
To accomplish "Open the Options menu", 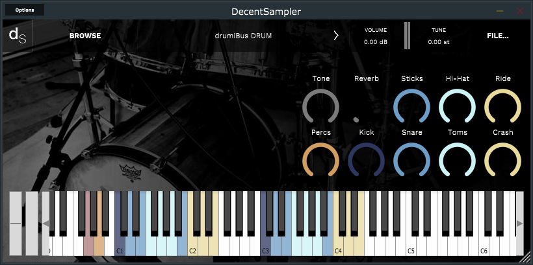I will (x=25, y=10).
